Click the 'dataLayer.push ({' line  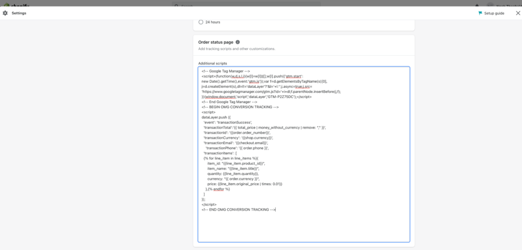216,117
